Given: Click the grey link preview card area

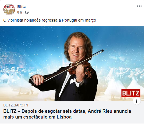Looking at the screenshot, I should coord(72,112).
